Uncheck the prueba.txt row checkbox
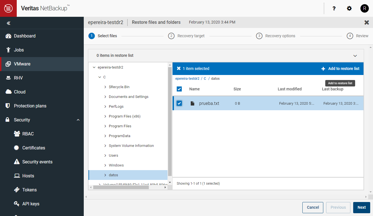The height and width of the screenshot is (216, 373). [179, 103]
